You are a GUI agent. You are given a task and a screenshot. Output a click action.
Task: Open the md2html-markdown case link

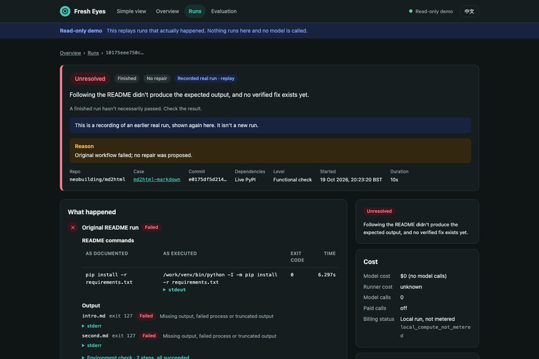tap(156, 179)
